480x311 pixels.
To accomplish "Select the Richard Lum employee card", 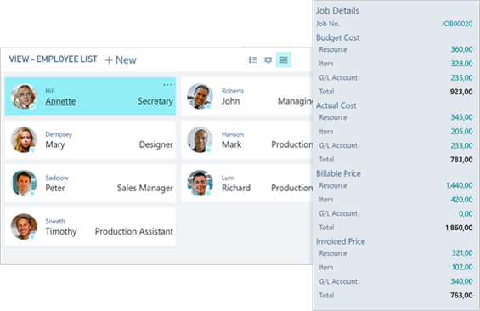I will tap(246, 183).
